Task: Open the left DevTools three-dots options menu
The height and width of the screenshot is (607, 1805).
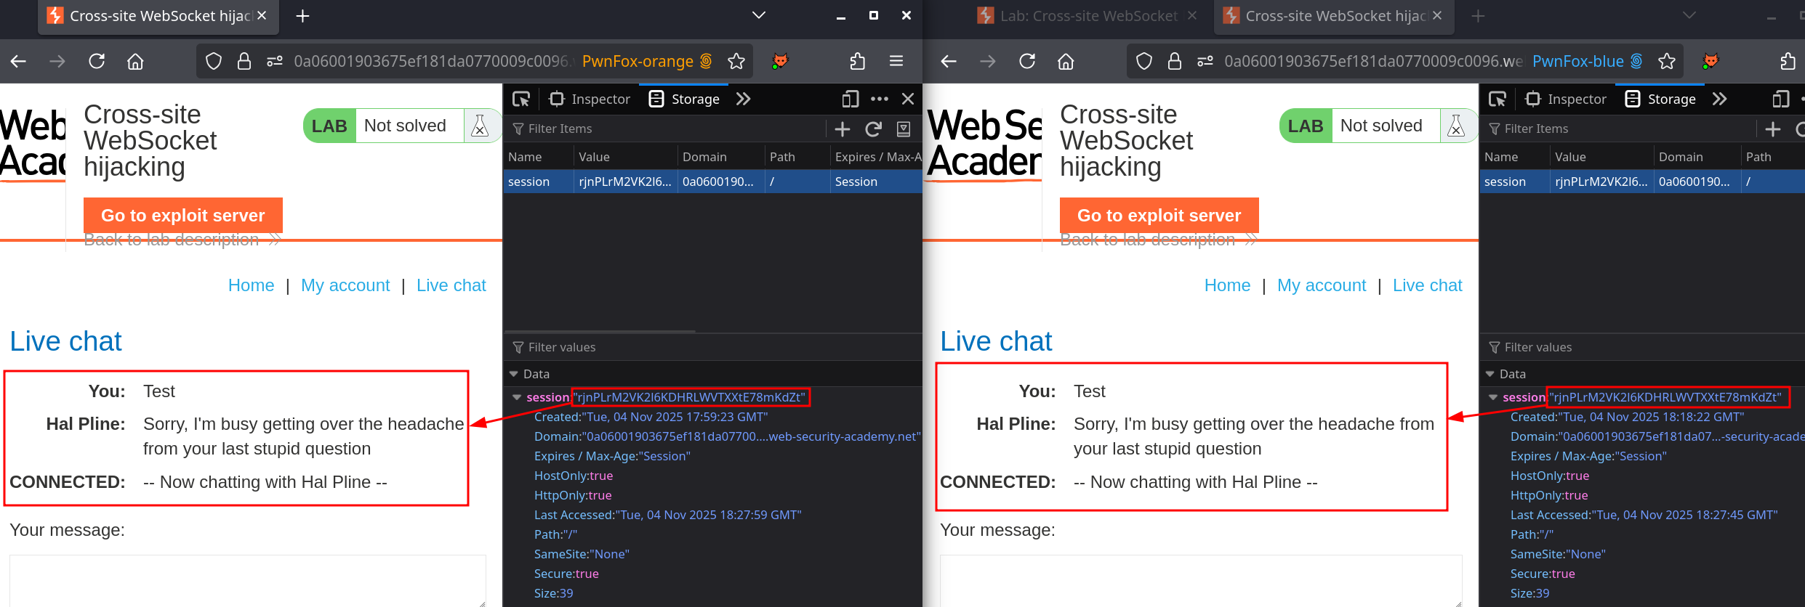Action: 880,99
